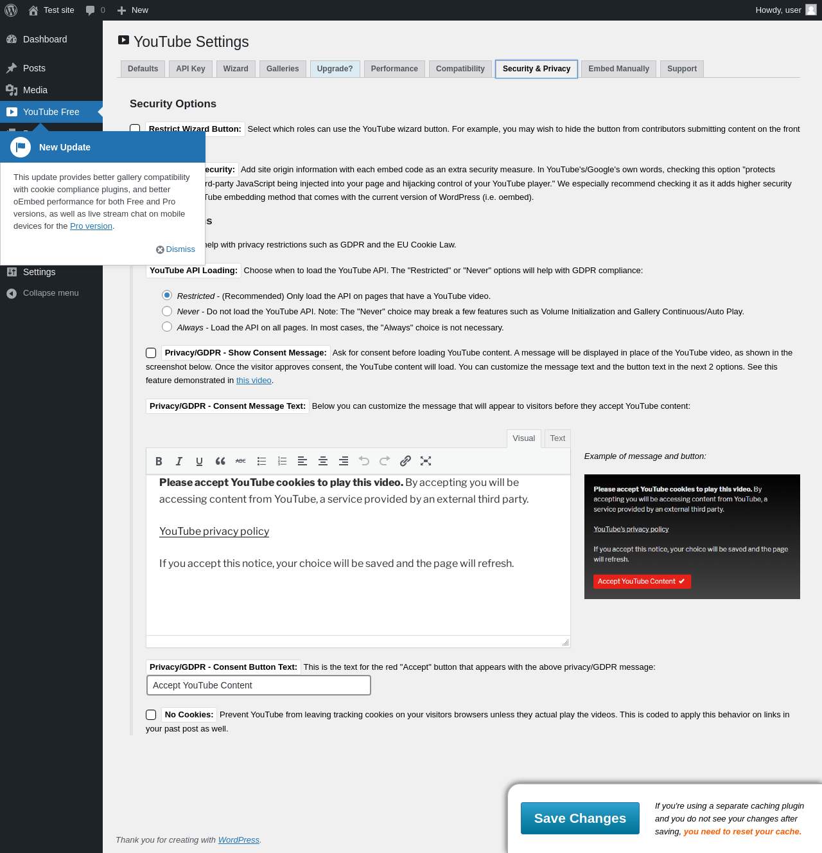
Task: Switch editor to Visual mode
Action: (523, 438)
